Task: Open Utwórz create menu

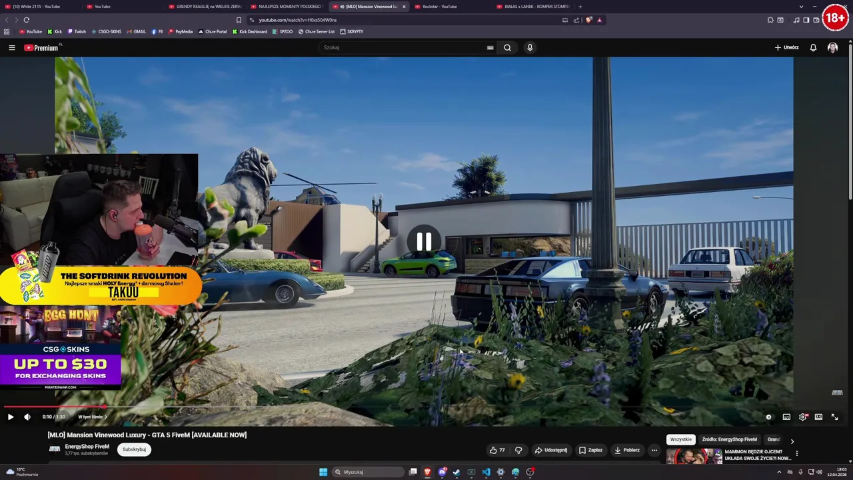Action: click(x=786, y=47)
